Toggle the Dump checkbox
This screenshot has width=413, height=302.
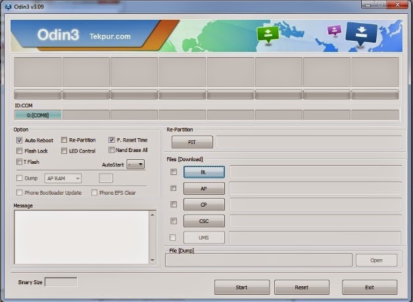click(19, 178)
